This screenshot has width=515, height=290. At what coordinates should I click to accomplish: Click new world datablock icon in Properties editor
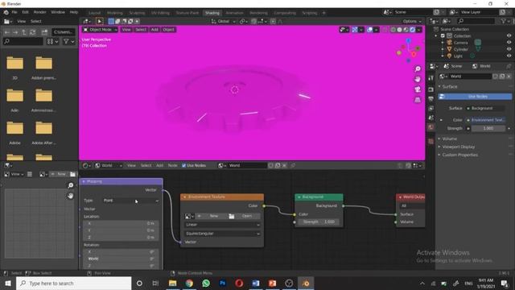coord(502,77)
